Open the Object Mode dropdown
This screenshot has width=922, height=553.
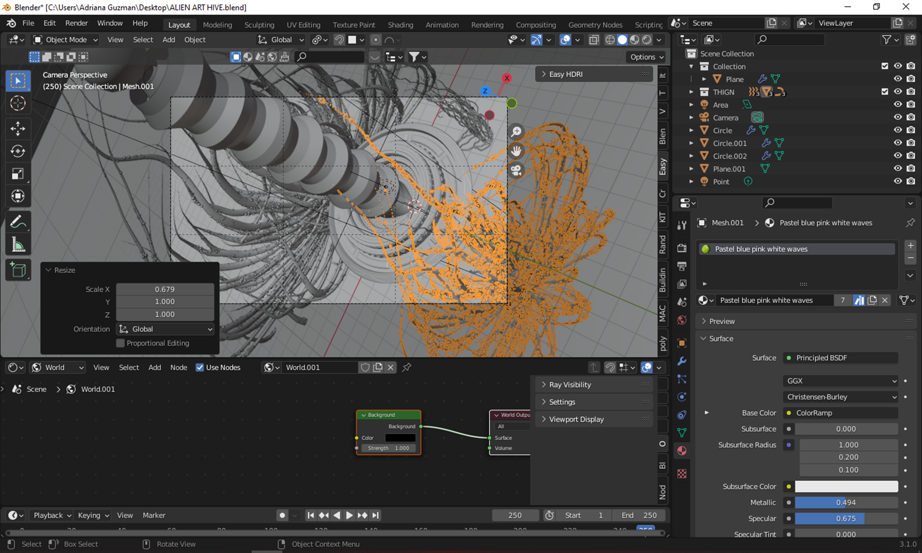[x=65, y=40]
